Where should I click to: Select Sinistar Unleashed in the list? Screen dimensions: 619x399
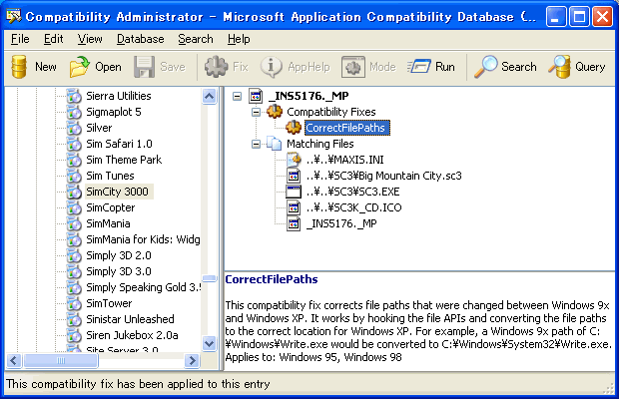pyautogui.click(x=130, y=319)
